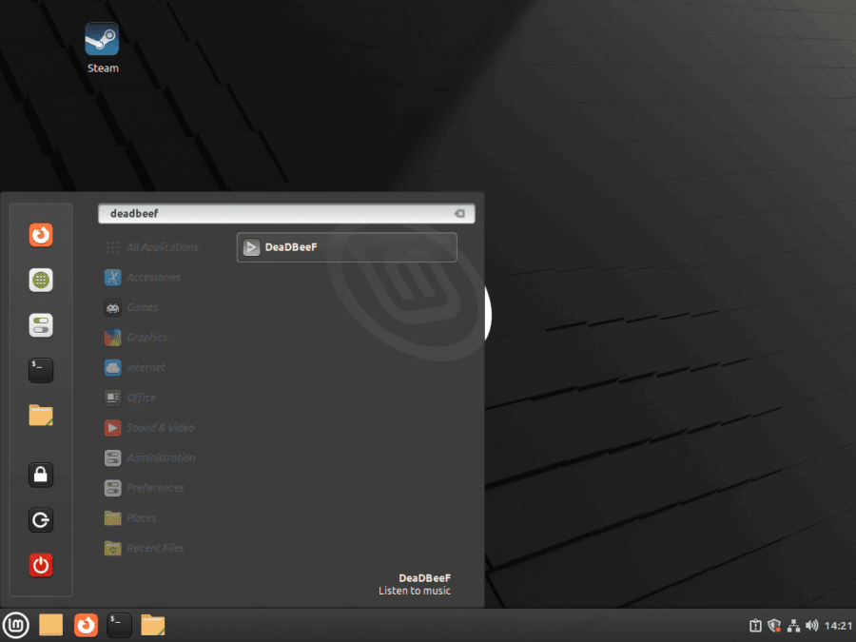Open System Settings from the menu sidebar
The image size is (856, 642).
click(40, 324)
